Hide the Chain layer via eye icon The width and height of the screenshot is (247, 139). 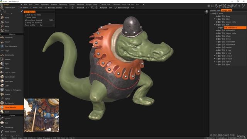click(x=217, y=36)
